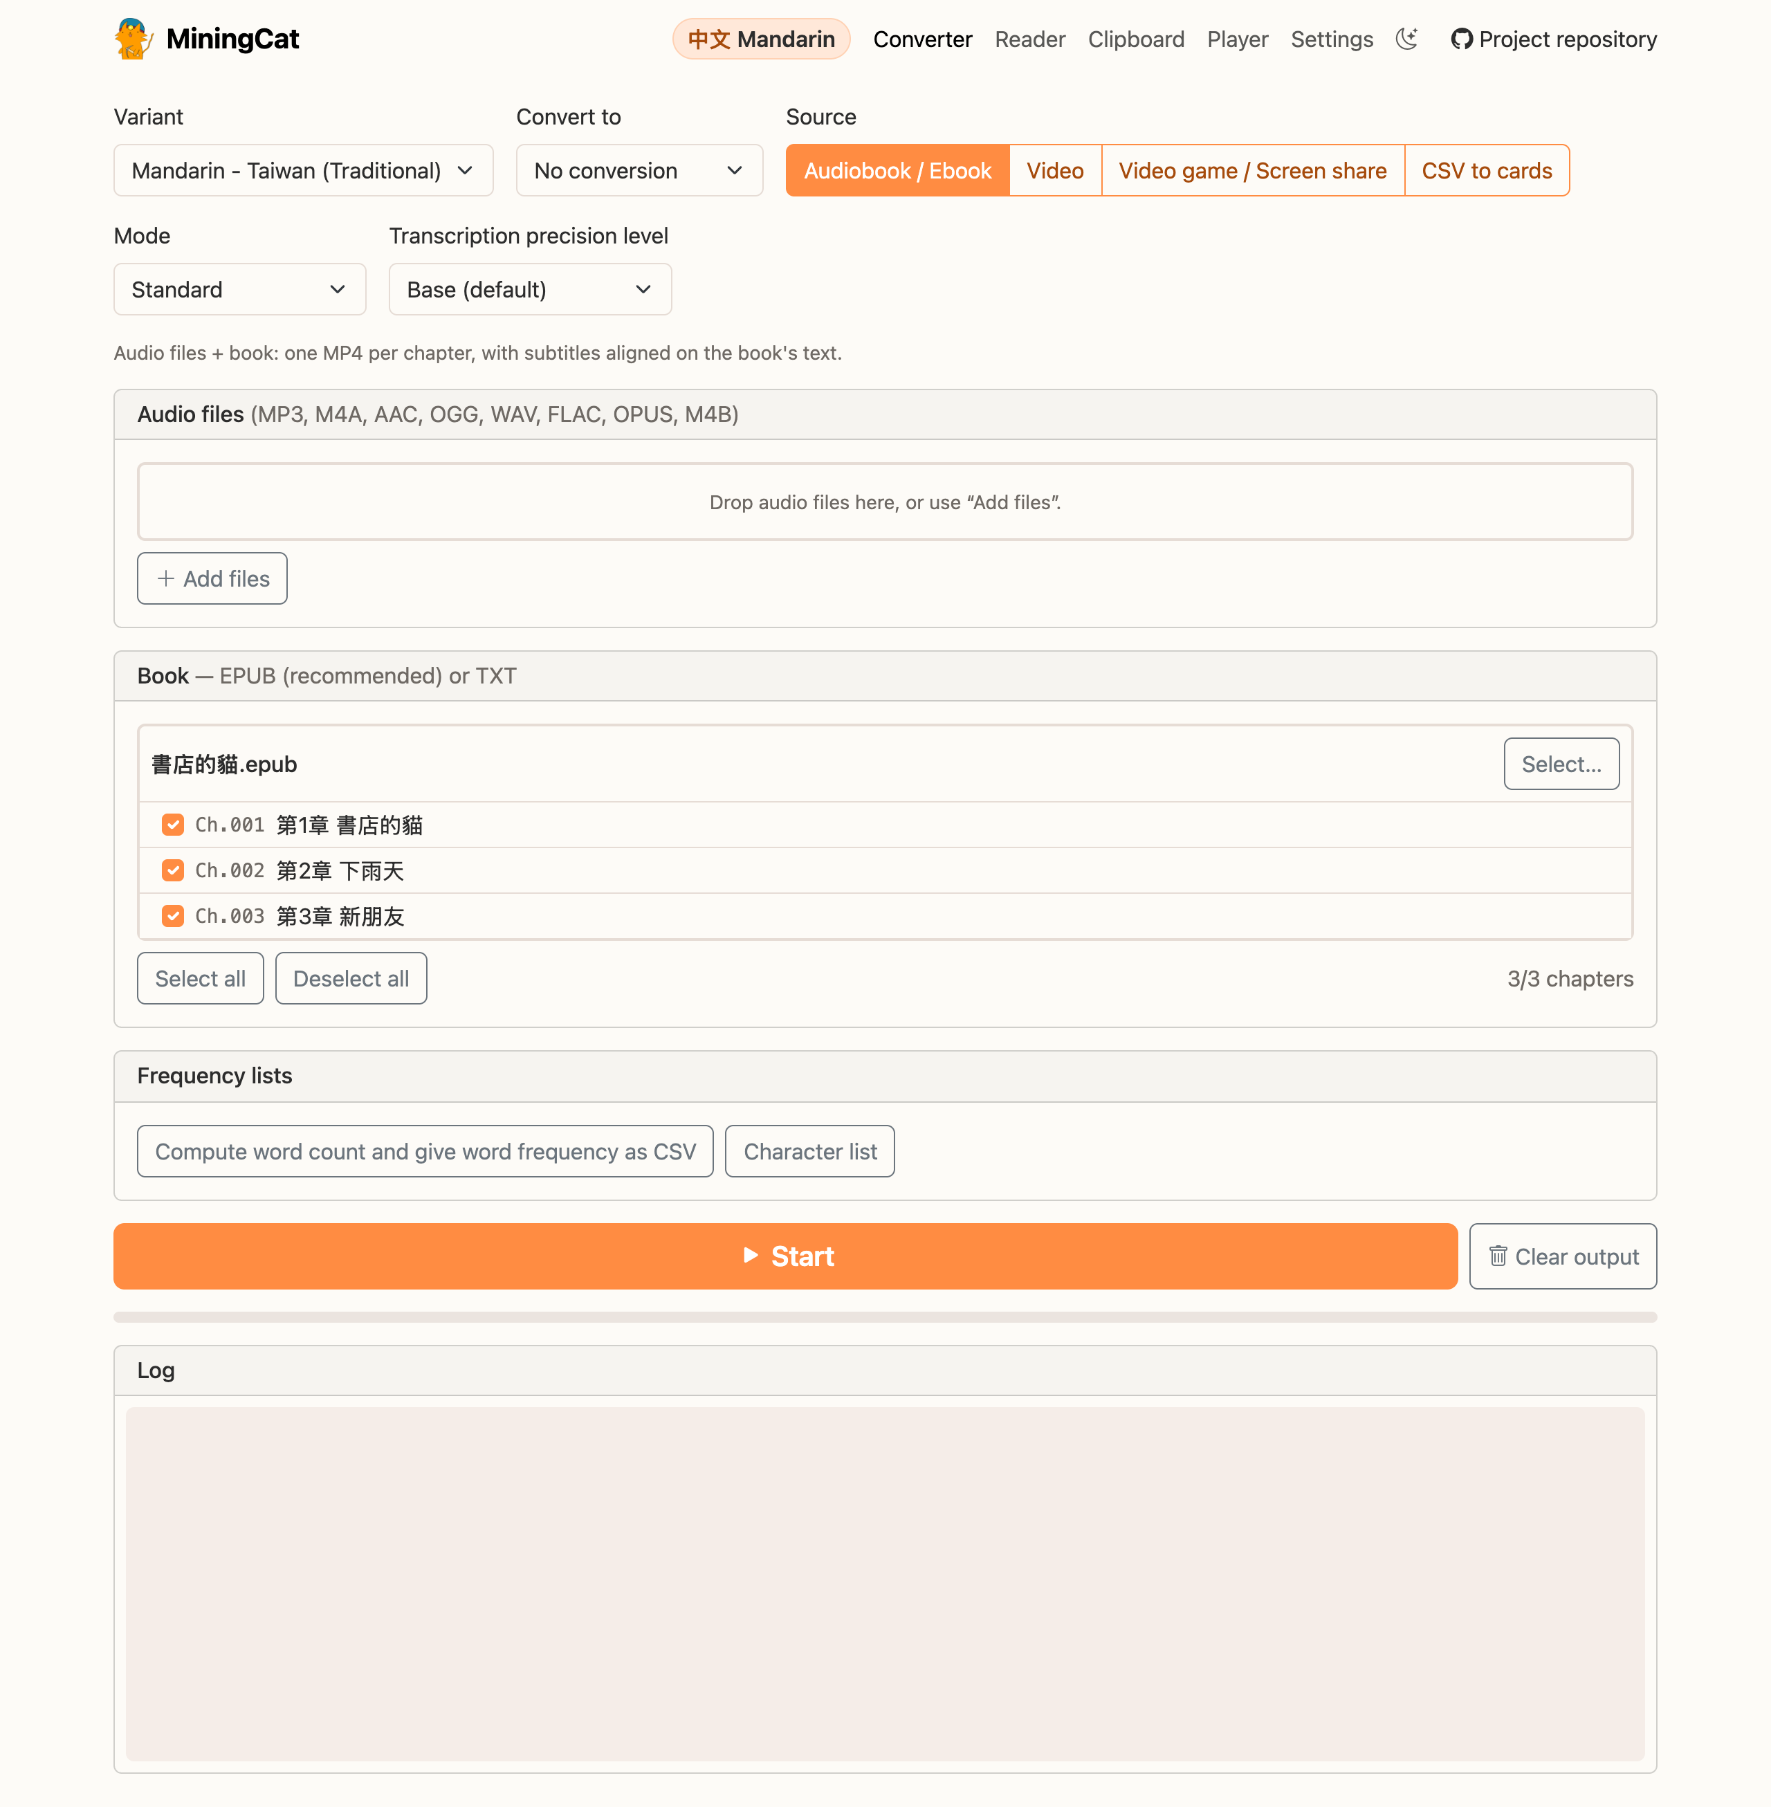Click Deselect all chapters
The image size is (1771, 1807).
click(x=351, y=978)
